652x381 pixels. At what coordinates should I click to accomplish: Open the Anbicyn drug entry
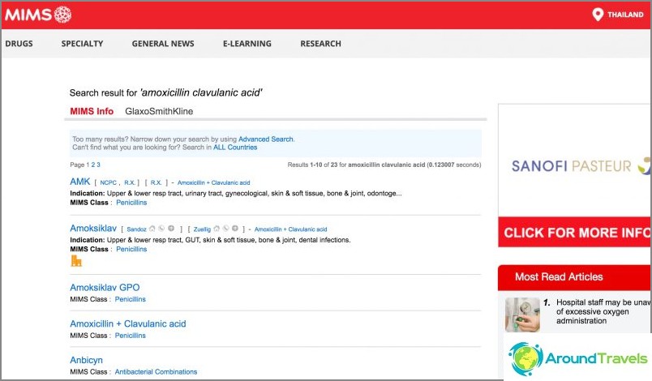click(86, 360)
